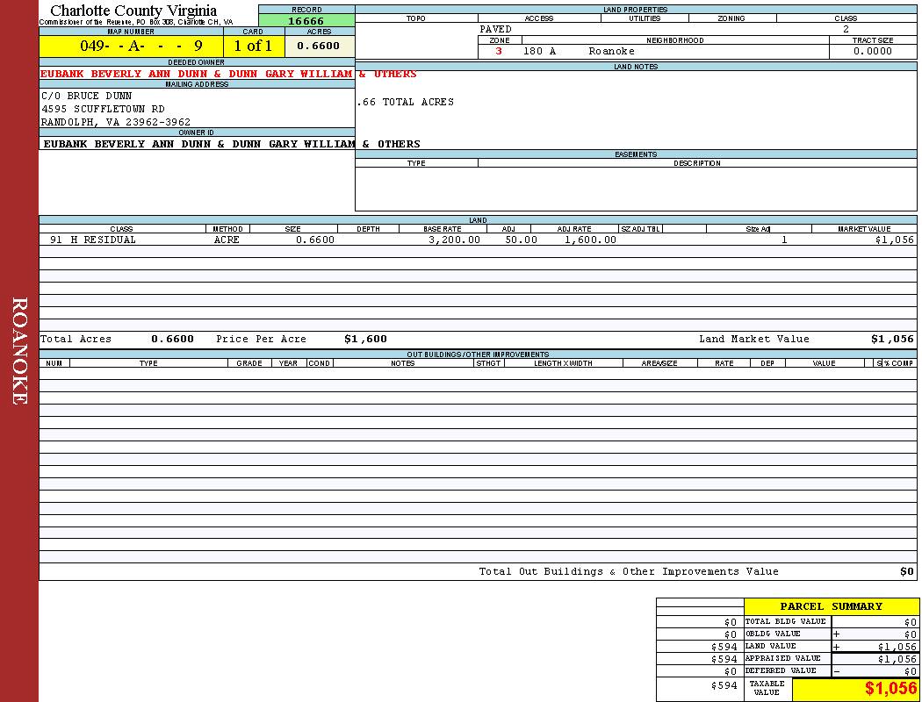Click the Total Out Buildings value $0

pyautogui.click(x=906, y=571)
